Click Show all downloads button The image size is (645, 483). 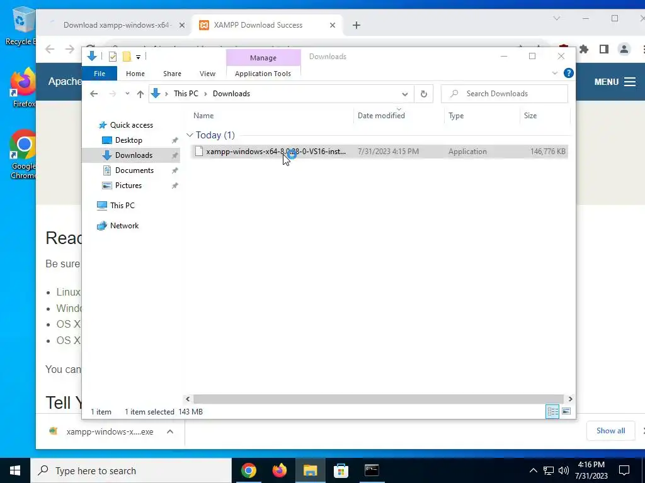(x=610, y=431)
